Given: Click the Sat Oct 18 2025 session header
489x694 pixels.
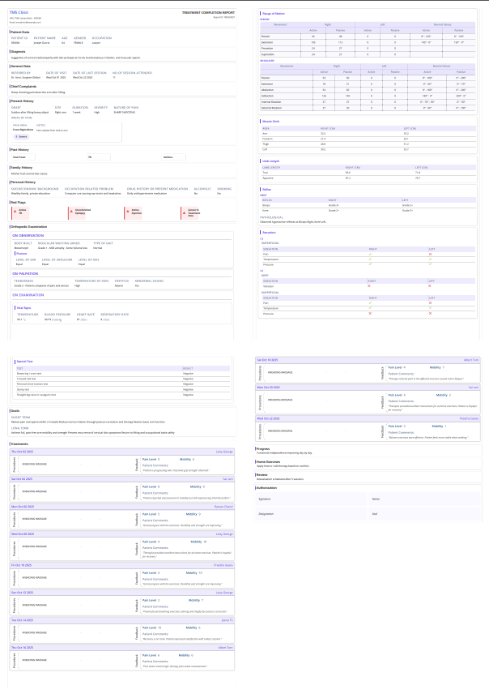Looking at the screenshot, I should point(368,360).
